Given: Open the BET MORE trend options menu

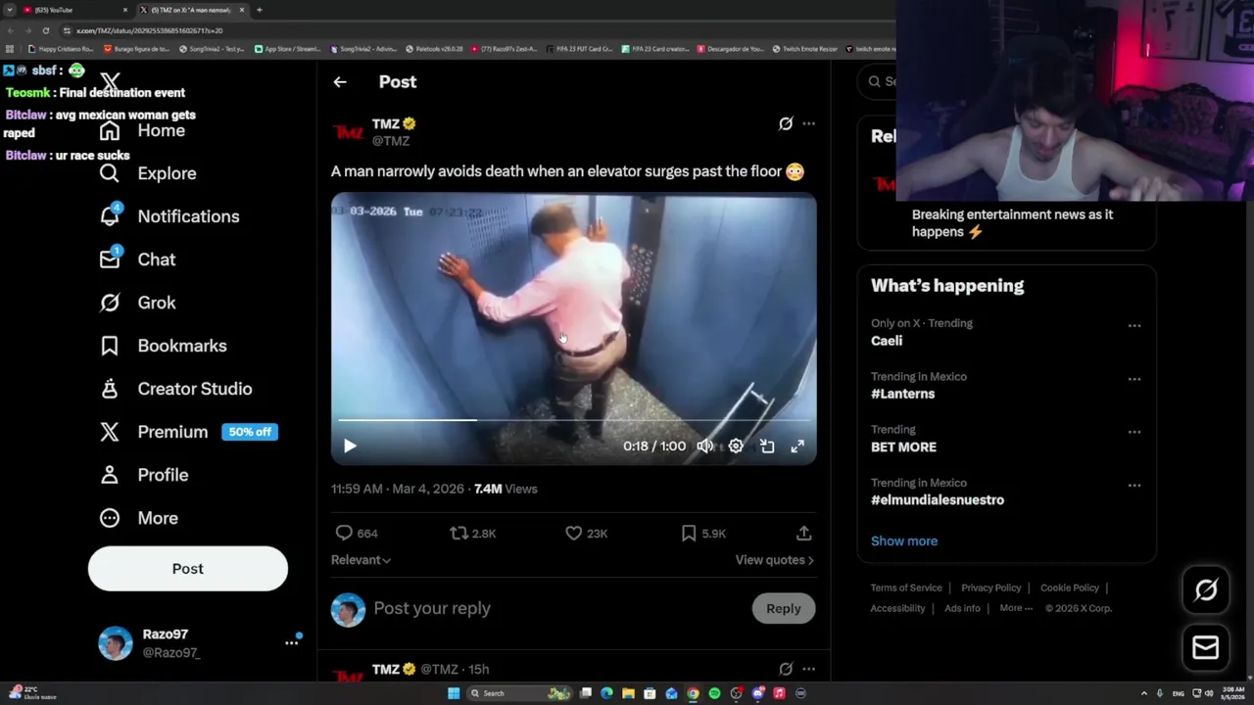Looking at the screenshot, I should point(1134,432).
